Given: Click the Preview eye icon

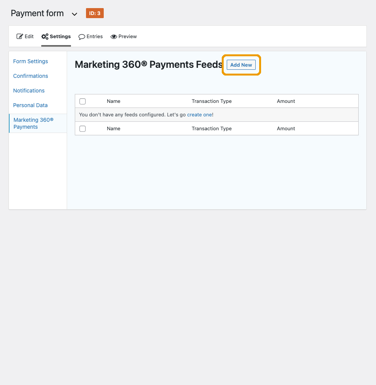Looking at the screenshot, I should tap(113, 37).
